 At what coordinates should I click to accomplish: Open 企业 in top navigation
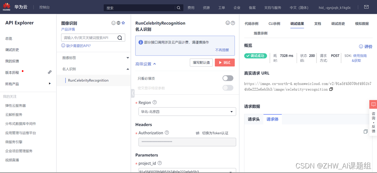click(x=237, y=8)
